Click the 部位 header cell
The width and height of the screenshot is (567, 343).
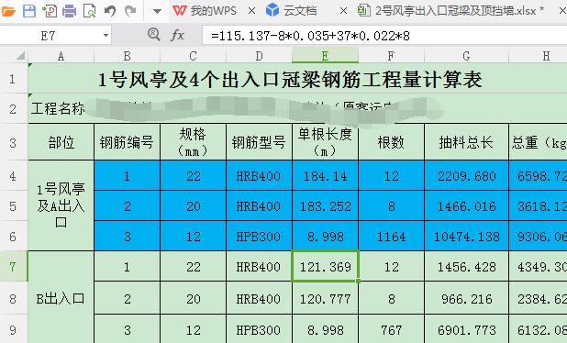(61, 142)
